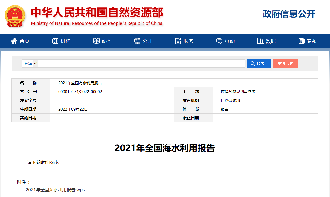Screen dimensions: 330x197
Task: Open 高级检索 advanced search
Action: [285, 64]
